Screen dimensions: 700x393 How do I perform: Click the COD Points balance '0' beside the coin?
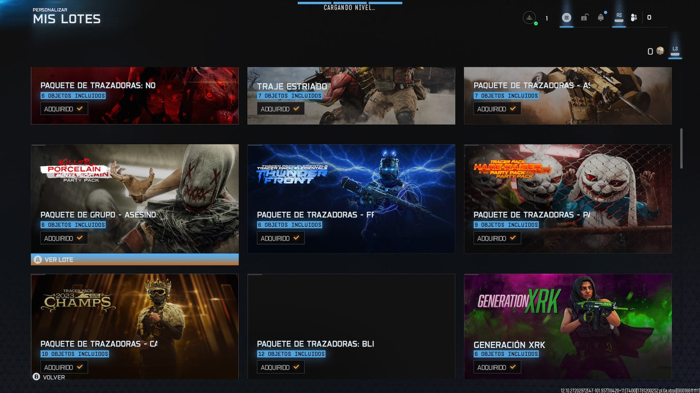coord(650,51)
